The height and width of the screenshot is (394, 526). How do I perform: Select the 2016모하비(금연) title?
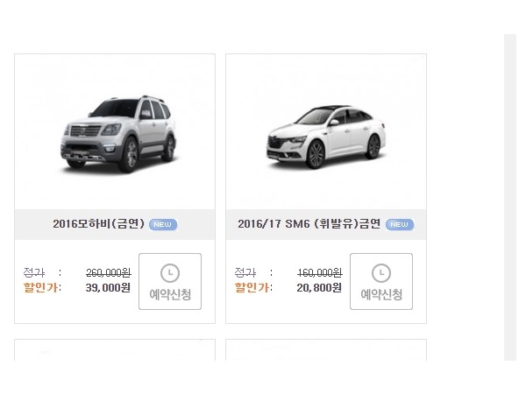pyautogui.click(x=99, y=224)
